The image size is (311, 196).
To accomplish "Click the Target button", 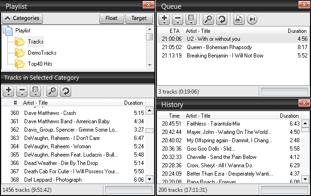I will pyautogui.click(x=139, y=19).
